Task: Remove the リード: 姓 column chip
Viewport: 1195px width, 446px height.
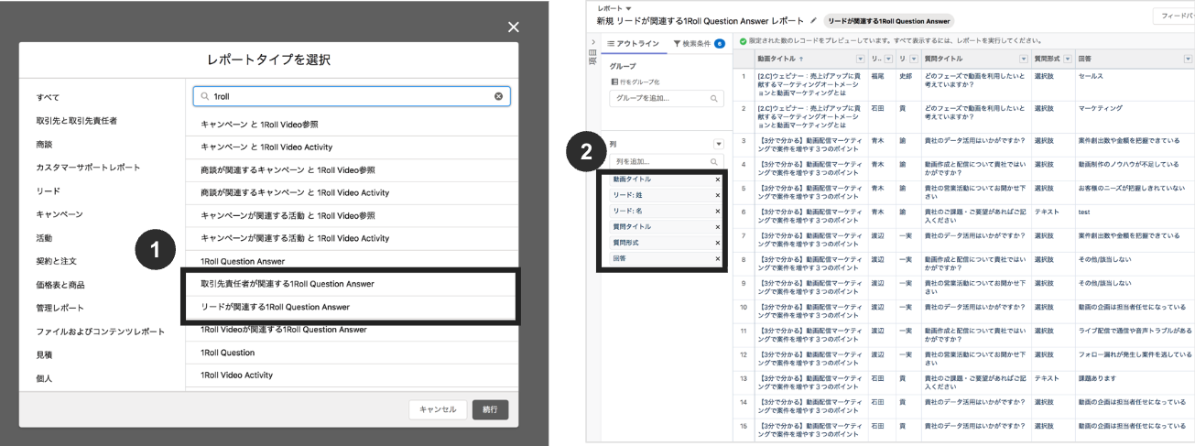Action: [x=717, y=195]
